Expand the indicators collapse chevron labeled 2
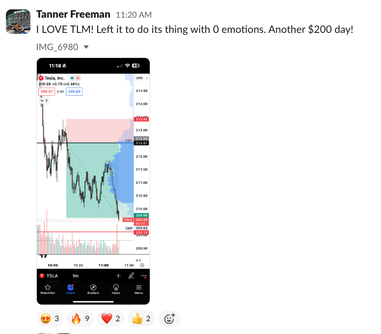This screenshot has width=381, height=334. pos(44,100)
